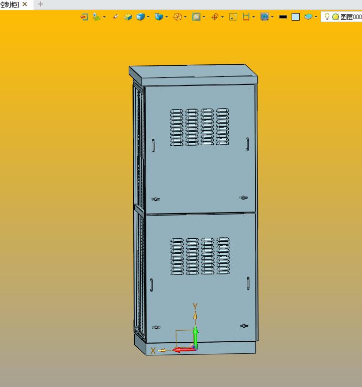Click the red crosshair target icon

(x=215, y=17)
